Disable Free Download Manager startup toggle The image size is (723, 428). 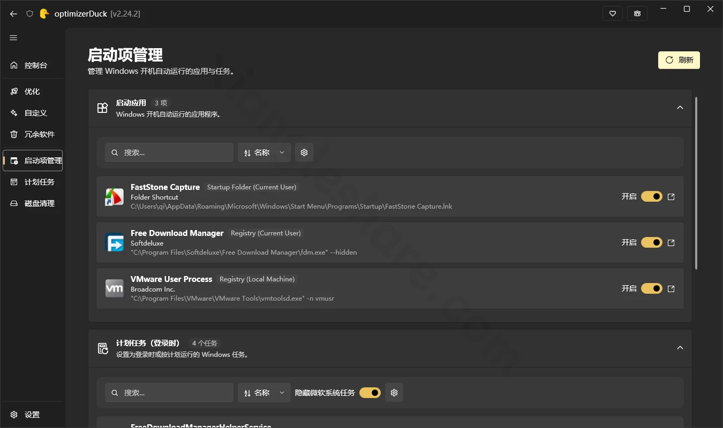point(652,242)
